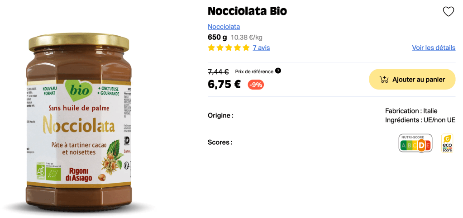
Task: Click the crossed-out price 7,44 €
Action: [x=218, y=71]
